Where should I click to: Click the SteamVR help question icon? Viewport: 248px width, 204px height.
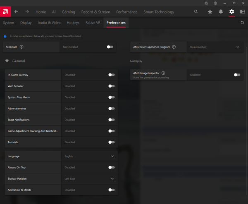[21, 47]
